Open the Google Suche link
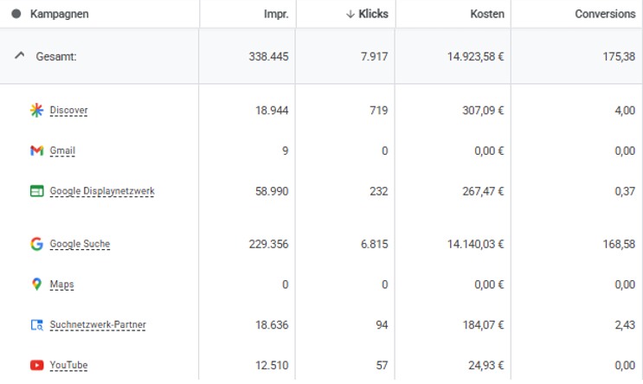Image resolution: width=643 pixels, height=384 pixels. 80,244
